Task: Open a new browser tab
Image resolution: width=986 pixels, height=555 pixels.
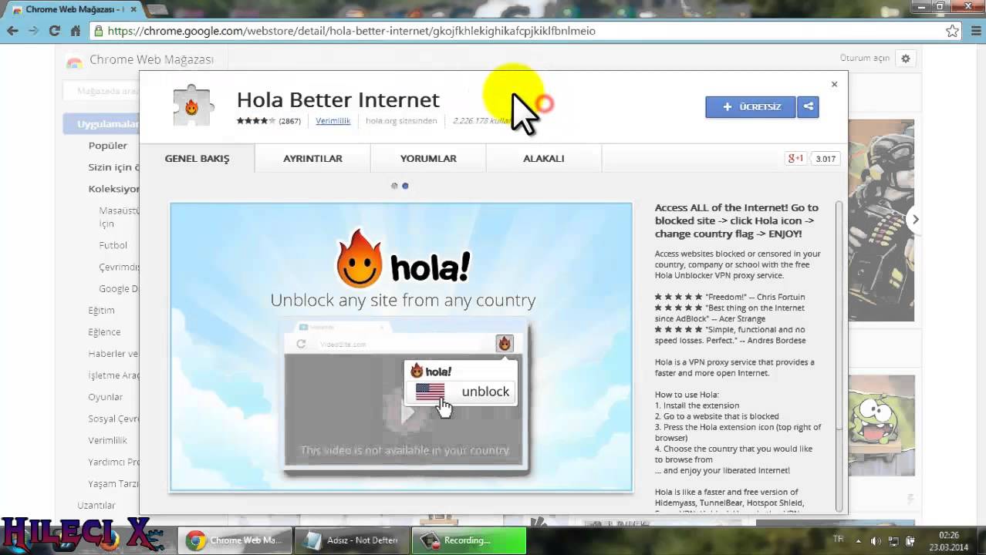Action: point(157,9)
